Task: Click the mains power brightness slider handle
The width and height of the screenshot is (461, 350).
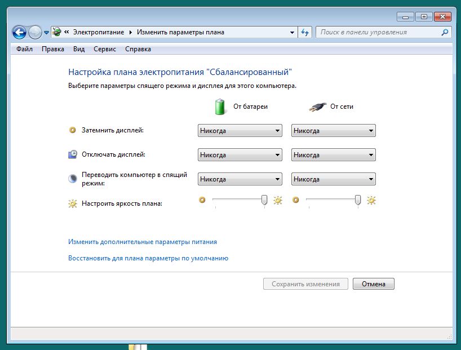Action: coord(358,200)
